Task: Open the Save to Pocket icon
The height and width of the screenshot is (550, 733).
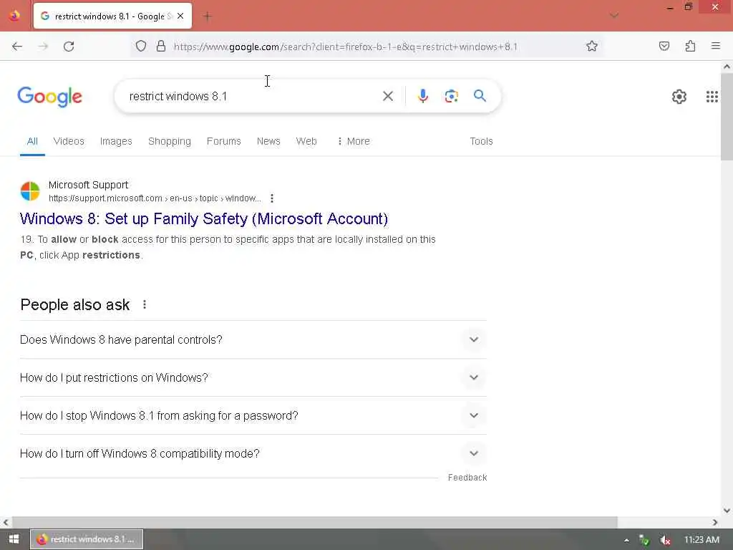Action: (x=664, y=46)
